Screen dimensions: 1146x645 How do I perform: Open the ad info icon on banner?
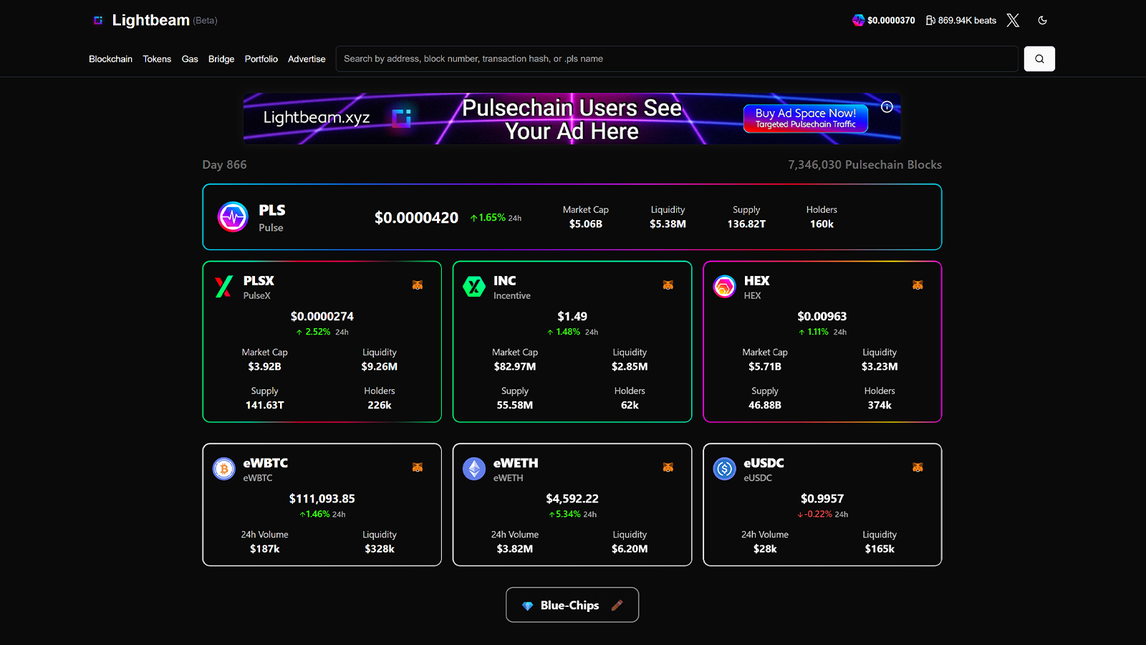(x=887, y=107)
